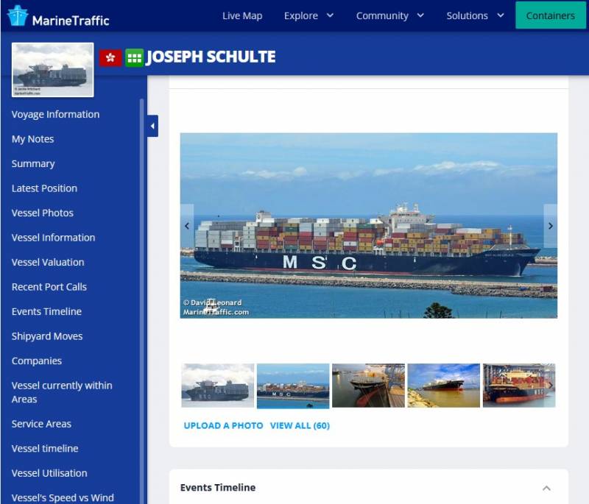This screenshot has width=589, height=504.
Task: Jump to Events Timeline in sidebar
Action: coord(46,312)
